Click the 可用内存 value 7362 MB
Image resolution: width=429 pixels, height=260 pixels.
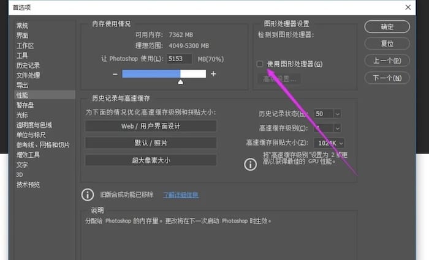click(181, 35)
